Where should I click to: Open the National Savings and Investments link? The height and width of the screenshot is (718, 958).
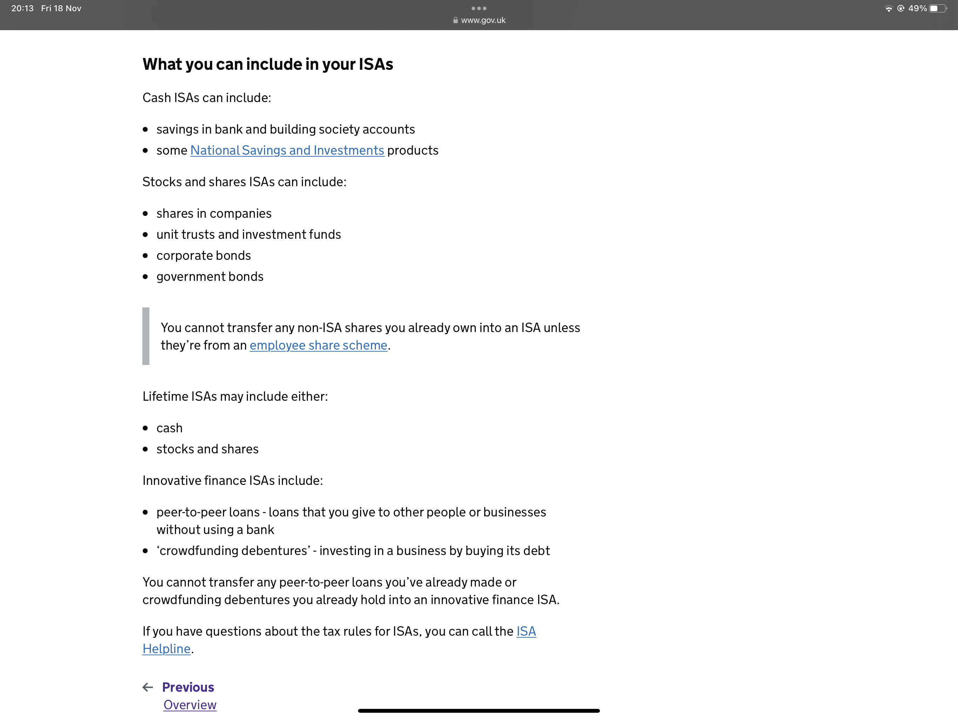287,150
